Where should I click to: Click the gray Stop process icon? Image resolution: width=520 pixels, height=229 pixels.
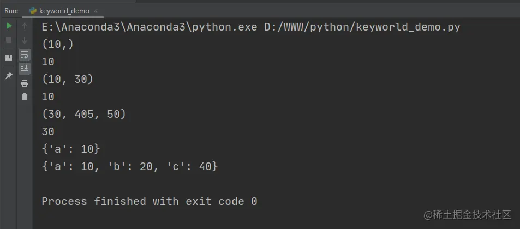9,40
